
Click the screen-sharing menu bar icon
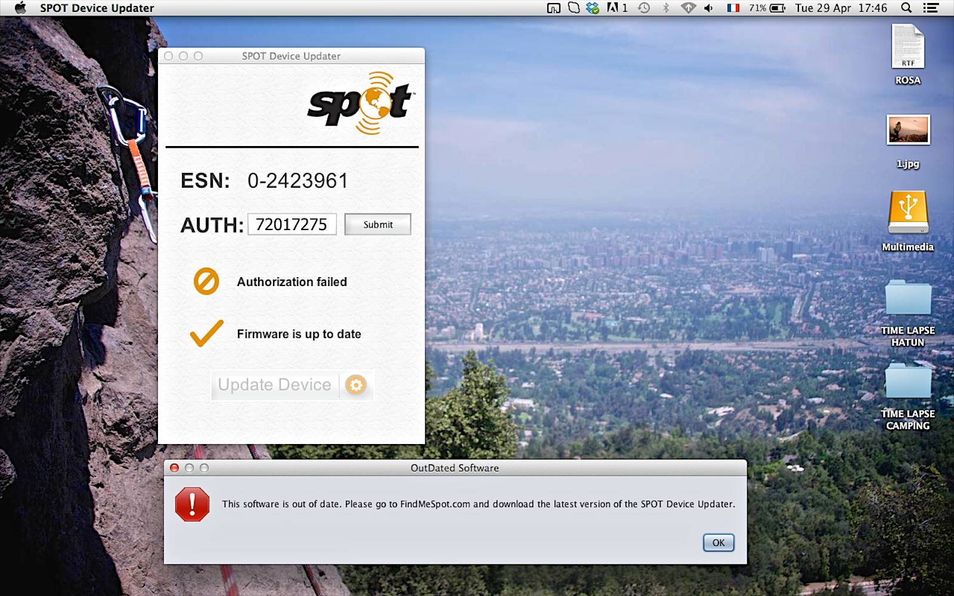[553, 8]
